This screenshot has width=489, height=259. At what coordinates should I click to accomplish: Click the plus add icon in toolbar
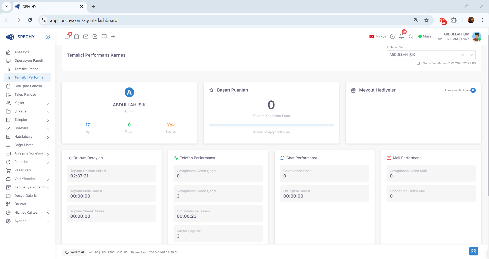pos(113,36)
